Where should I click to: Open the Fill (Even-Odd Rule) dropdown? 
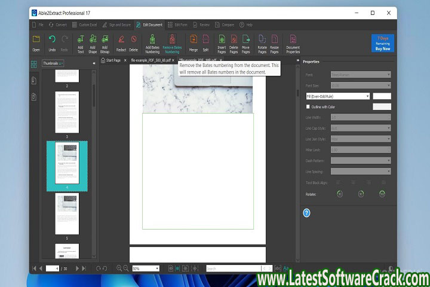click(337, 96)
